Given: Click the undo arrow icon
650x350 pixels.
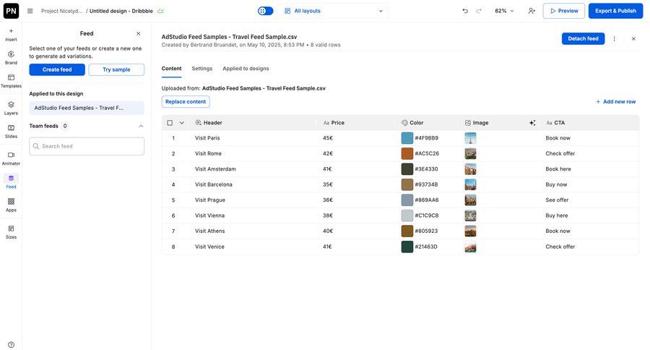Looking at the screenshot, I should point(465,11).
